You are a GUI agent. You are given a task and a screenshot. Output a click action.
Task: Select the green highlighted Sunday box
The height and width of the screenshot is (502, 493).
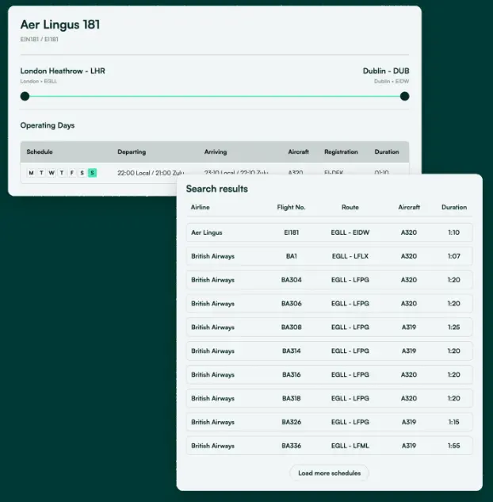click(92, 173)
